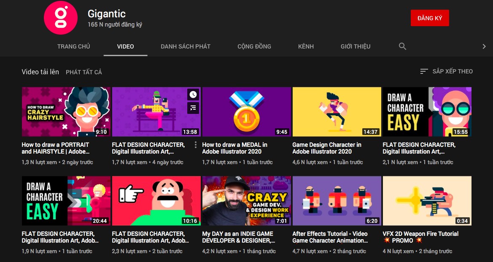Go to the CỘNG ĐỒNG tab
Viewport: 493px width, 262px height.
point(254,46)
